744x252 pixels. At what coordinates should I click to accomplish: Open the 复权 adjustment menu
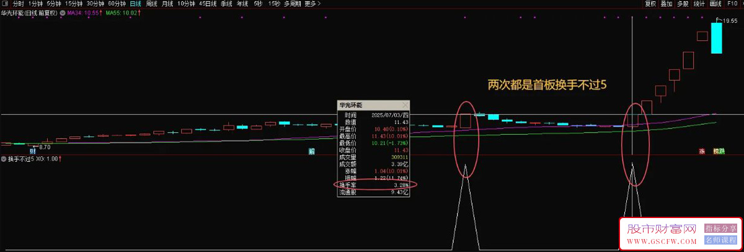pos(650,4)
